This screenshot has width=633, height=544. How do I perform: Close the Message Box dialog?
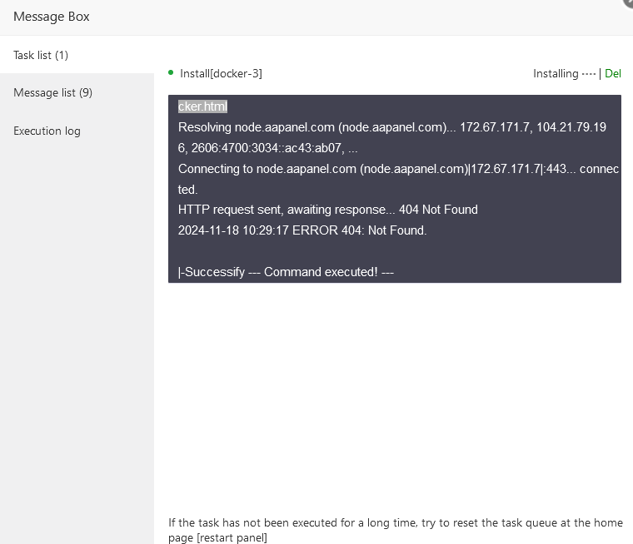(628, 2)
